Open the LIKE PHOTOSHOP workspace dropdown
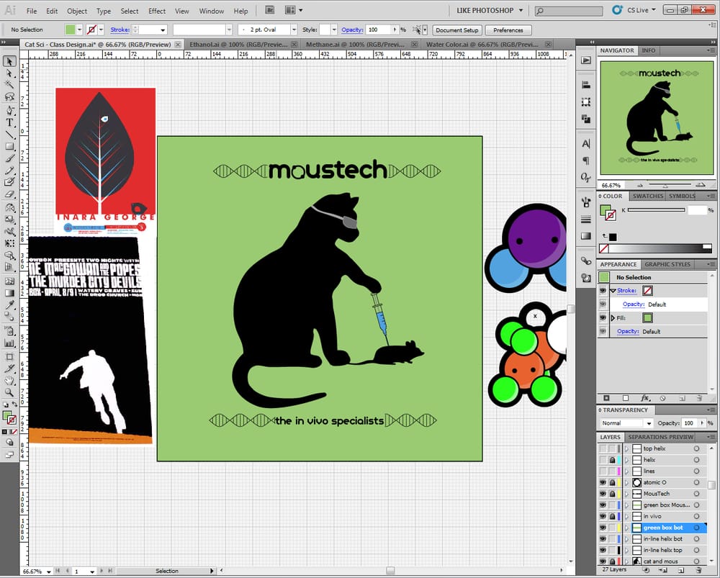720x578 pixels. pos(490,10)
